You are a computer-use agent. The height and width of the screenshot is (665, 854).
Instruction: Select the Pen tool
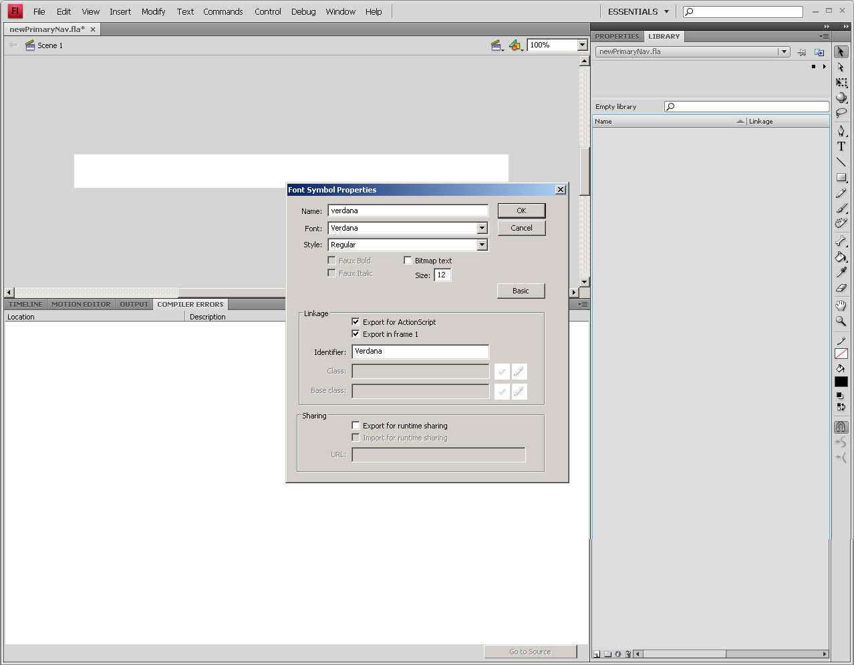click(841, 130)
